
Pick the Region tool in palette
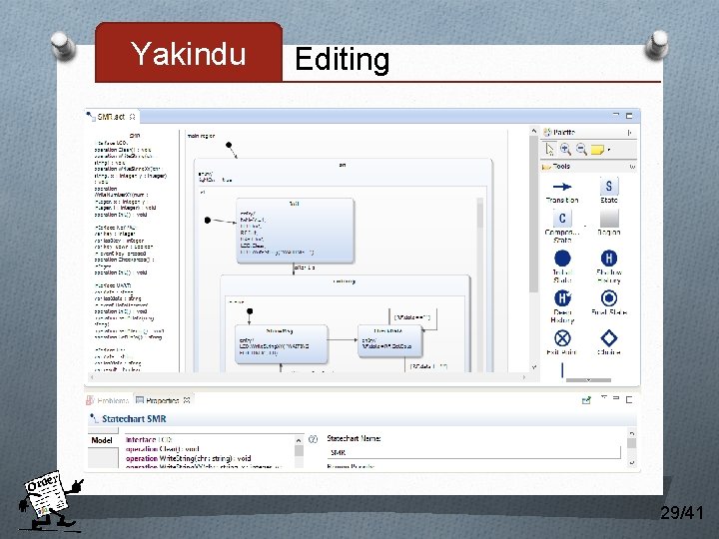click(609, 223)
